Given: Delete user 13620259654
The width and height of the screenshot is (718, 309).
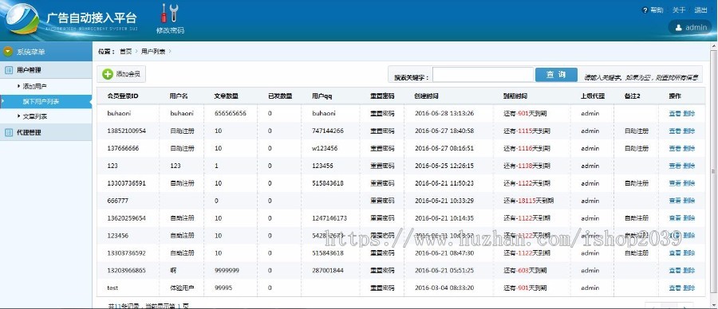Looking at the screenshot, I should click(x=688, y=218).
